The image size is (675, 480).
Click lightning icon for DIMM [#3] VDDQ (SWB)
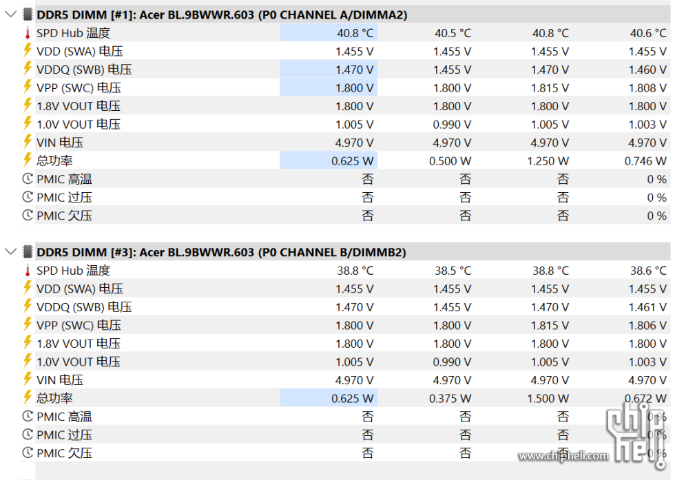[28, 306]
